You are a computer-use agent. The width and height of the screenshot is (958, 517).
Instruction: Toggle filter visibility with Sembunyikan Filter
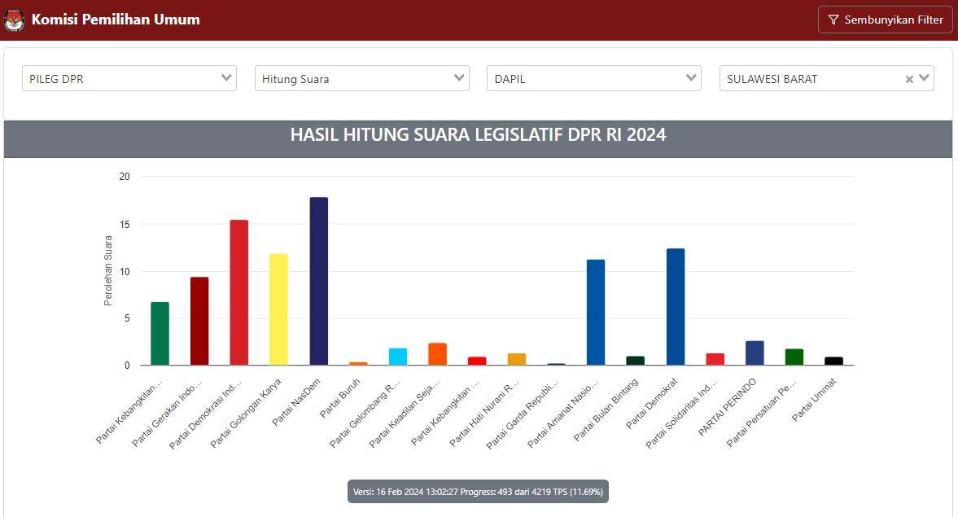click(x=886, y=19)
